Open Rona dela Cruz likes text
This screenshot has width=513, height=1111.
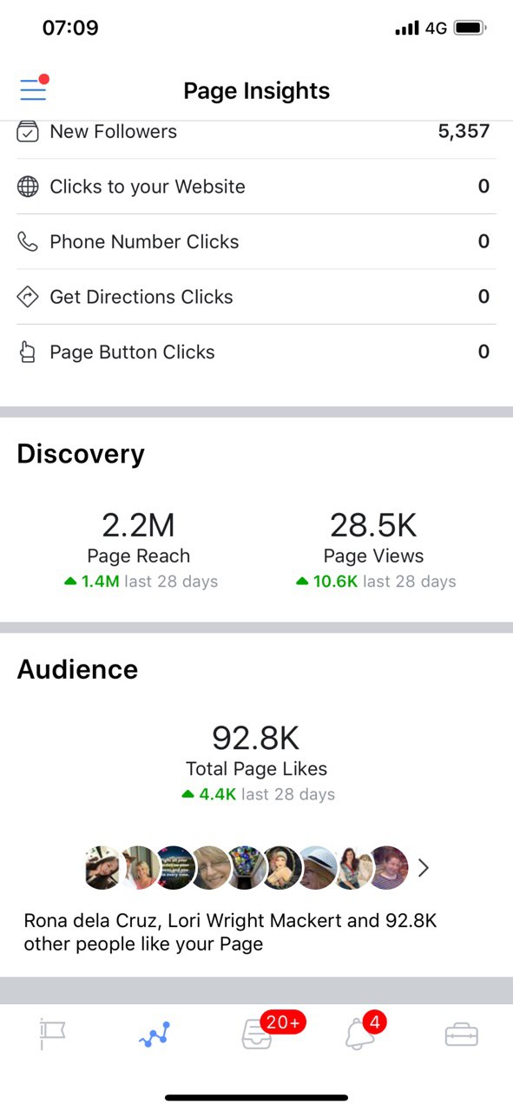click(x=230, y=932)
